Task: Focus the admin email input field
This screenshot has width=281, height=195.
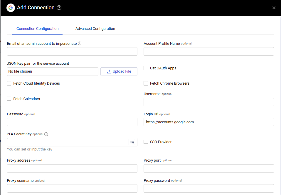Action: (x=72, y=52)
